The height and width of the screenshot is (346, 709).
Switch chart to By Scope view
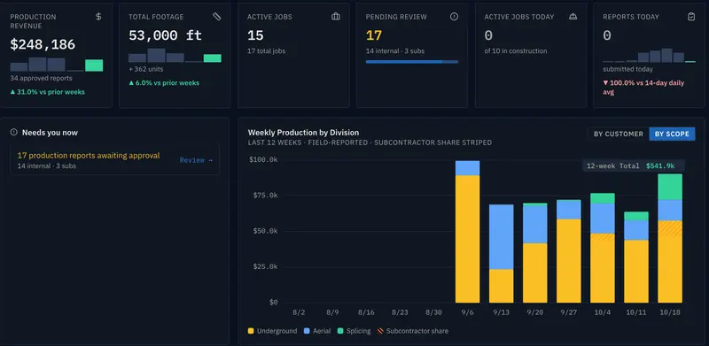[672, 134]
